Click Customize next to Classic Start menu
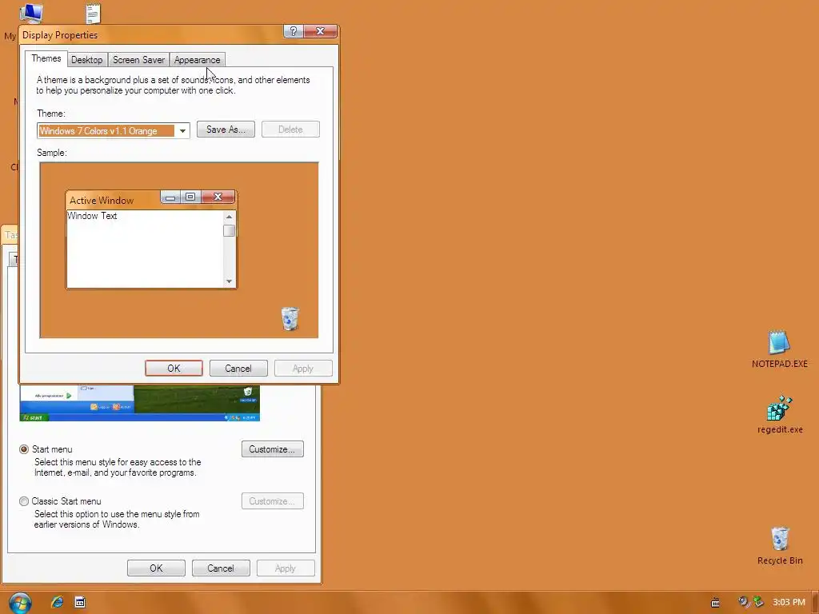 (273, 501)
